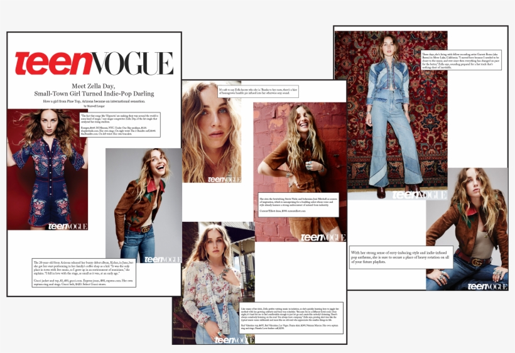Open the laughing photo with brown suede jacket
515x353 pixels.
coord(144,205)
